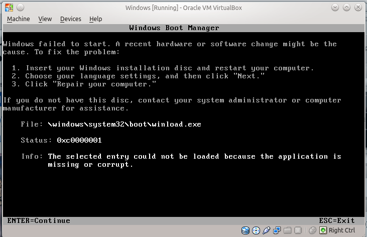Click the virtualization (V chip) indicator
The image size is (367, 237).
click(298, 230)
